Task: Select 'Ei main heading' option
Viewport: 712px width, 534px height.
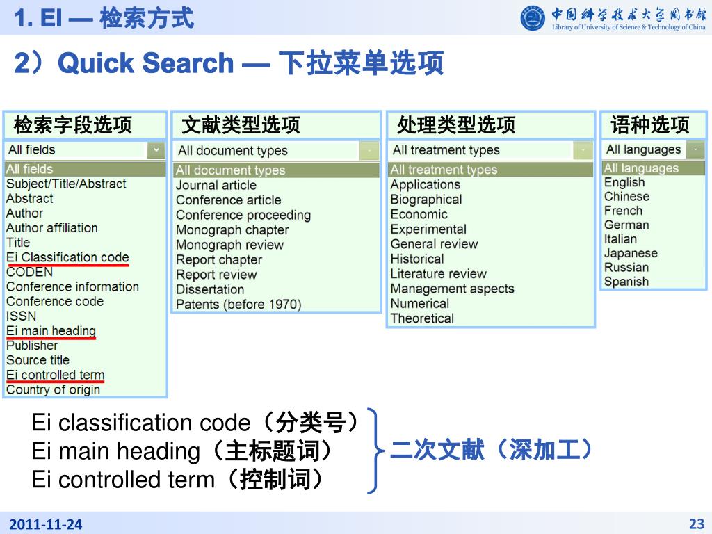Action: [x=51, y=330]
